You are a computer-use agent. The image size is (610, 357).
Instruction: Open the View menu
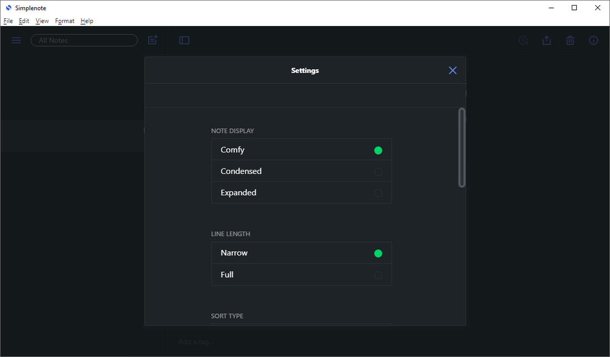point(42,21)
